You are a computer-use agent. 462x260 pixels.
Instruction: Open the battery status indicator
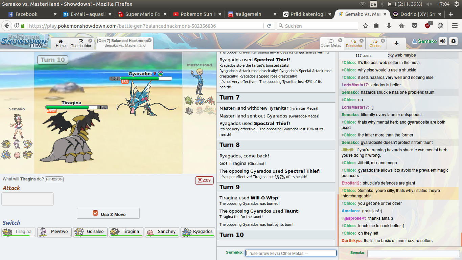(x=405, y=4)
